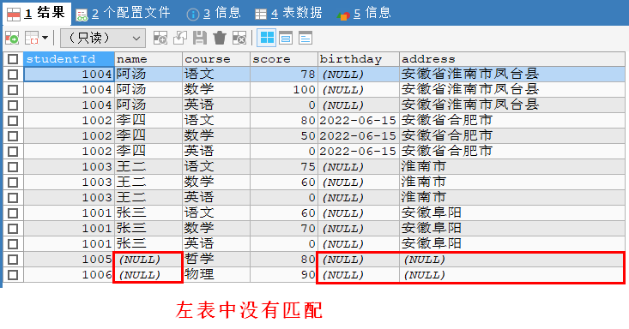Open the copy rows dropdown arrow

click(x=45, y=38)
